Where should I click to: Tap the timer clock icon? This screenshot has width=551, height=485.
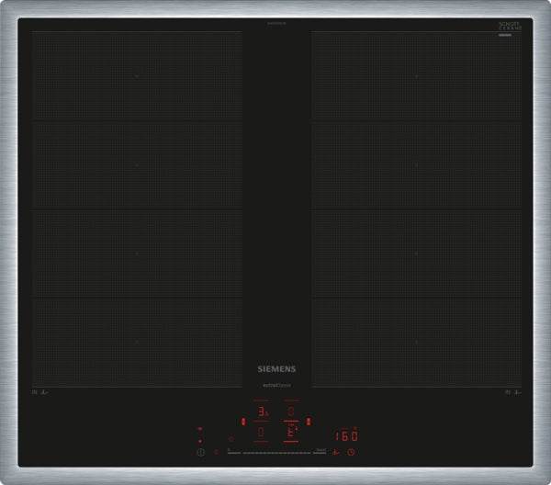pos(350,452)
